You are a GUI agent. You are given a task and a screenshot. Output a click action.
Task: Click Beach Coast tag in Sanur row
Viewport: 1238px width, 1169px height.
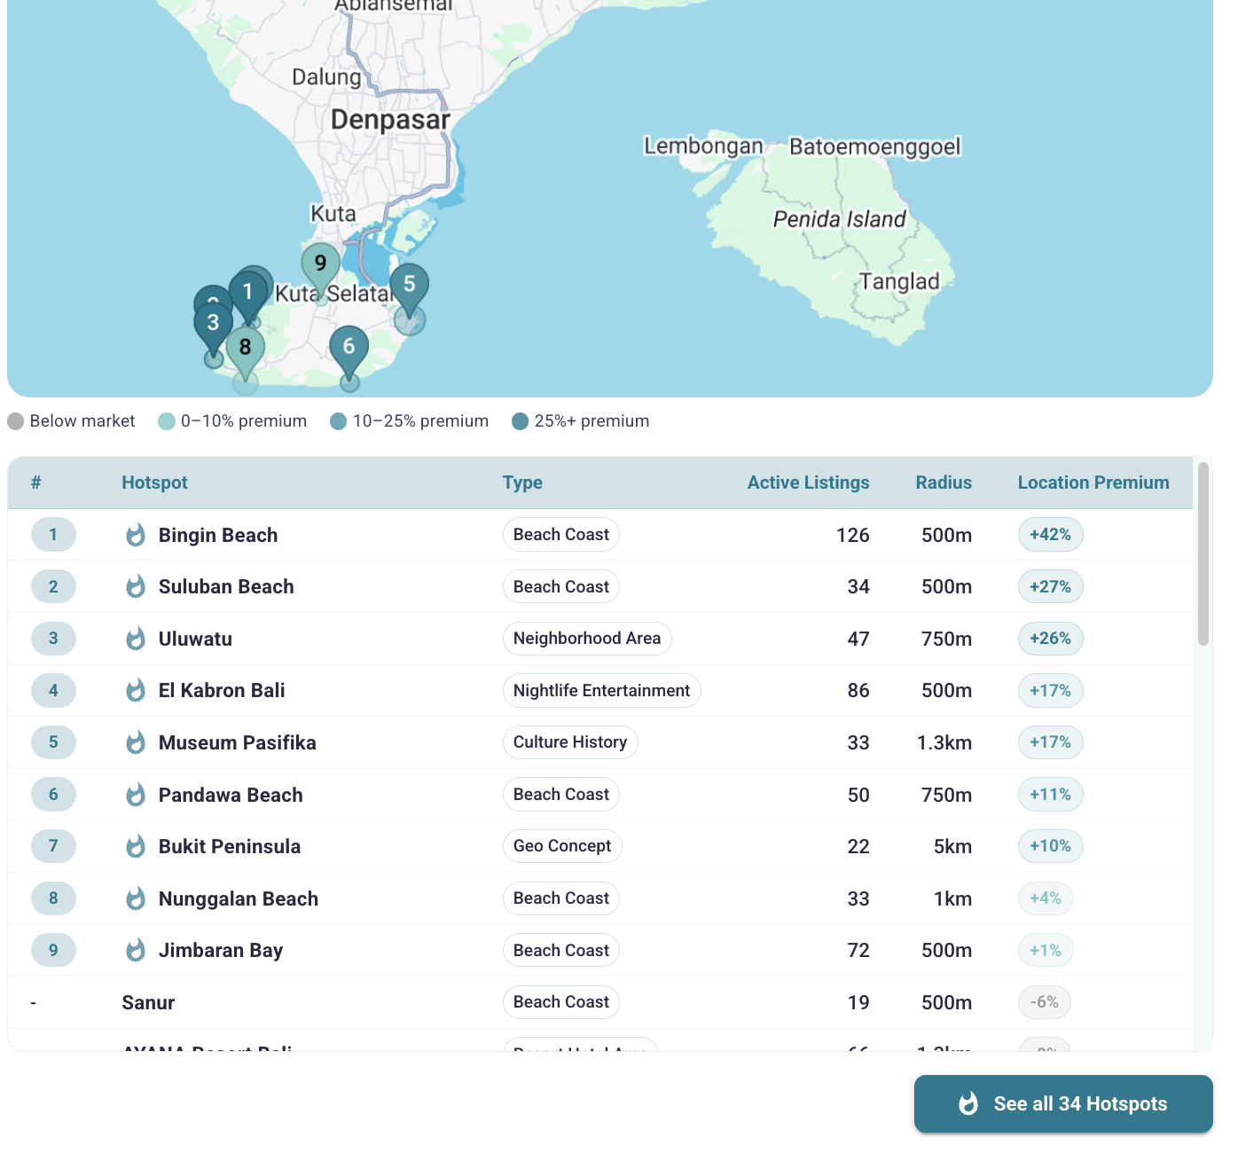pos(561,1002)
